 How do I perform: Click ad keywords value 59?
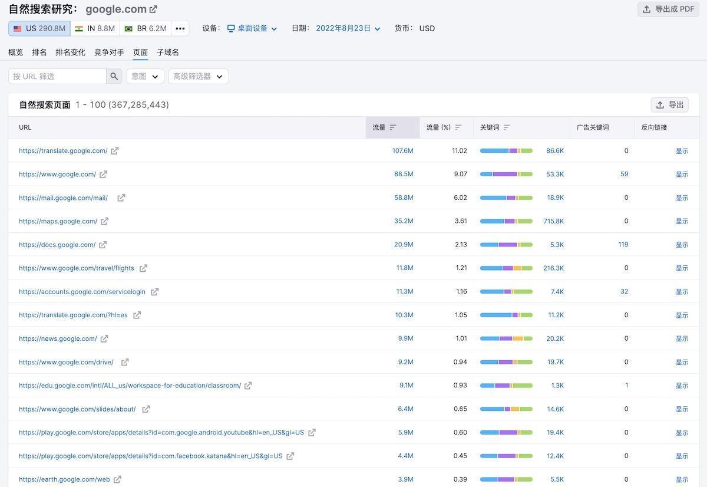(625, 175)
